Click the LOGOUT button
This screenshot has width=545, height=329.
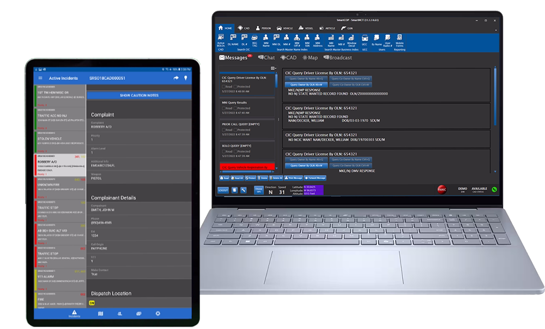pyautogui.click(x=223, y=190)
